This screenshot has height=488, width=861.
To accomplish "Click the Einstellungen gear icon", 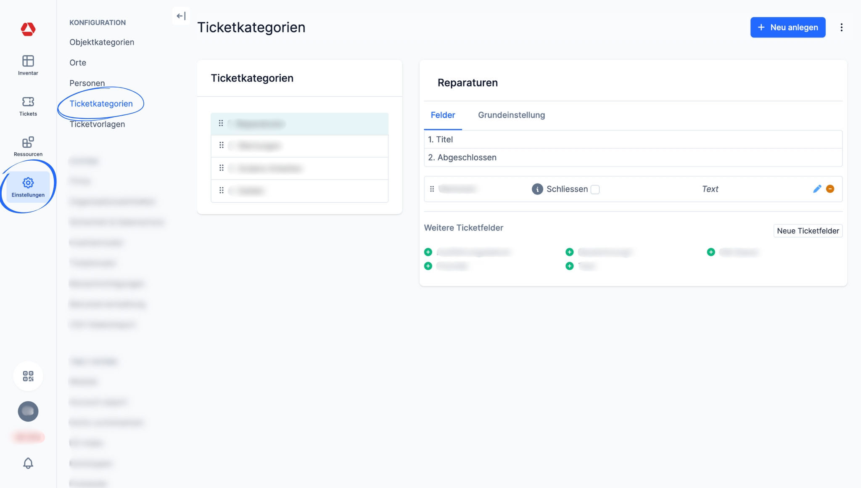I will click(28, 183).
